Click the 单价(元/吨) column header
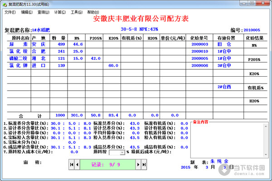 pos(173,38)
